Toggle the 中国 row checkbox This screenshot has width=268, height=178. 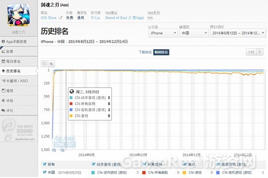tap(45, 172)
